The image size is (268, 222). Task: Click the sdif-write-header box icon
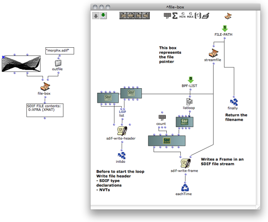122,131
